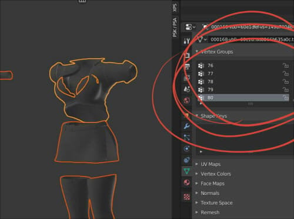Open the World properties tab
Screen dimensions: 294x219
pos(187,101)
